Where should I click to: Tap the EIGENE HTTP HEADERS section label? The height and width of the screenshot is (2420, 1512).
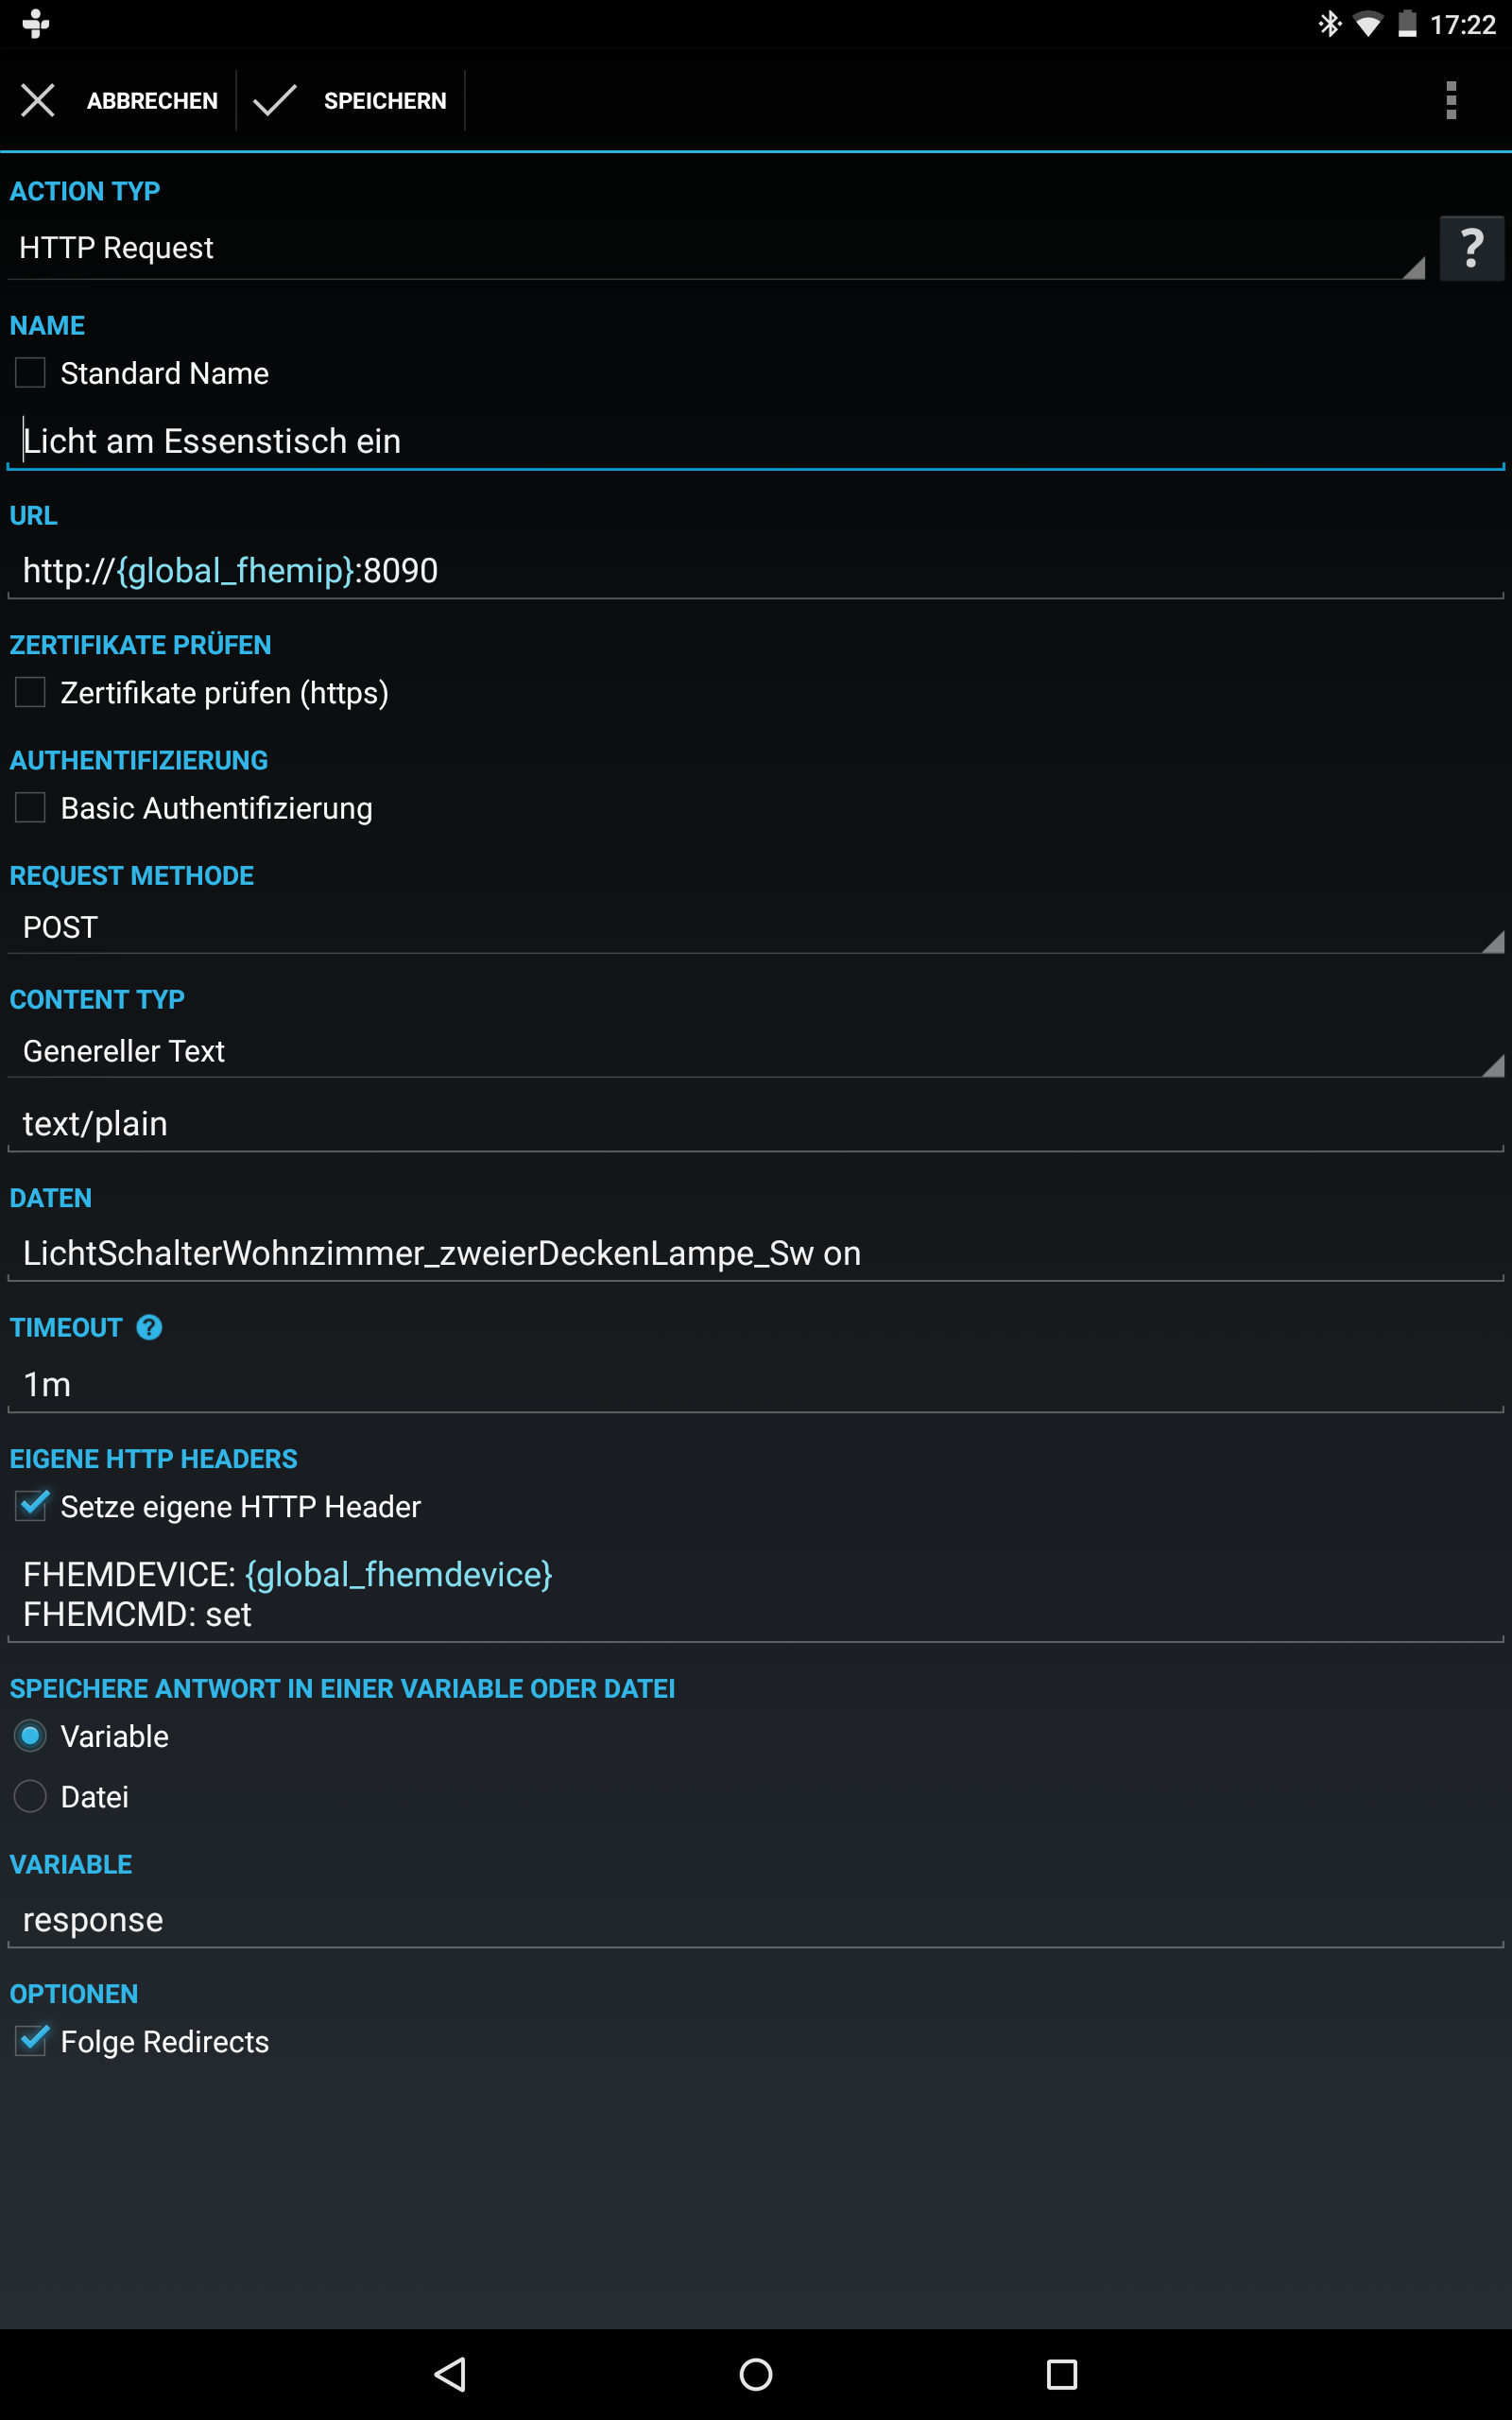[x=154, y=1459]
